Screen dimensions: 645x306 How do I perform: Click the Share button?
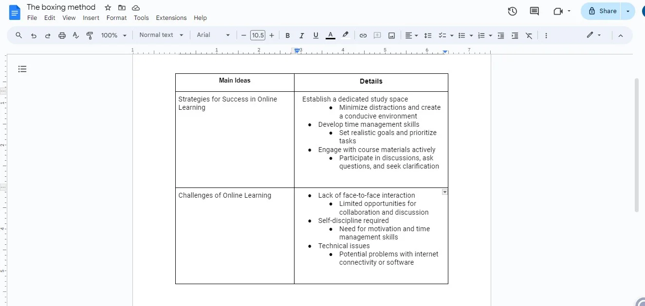click(x=601, y=11)
